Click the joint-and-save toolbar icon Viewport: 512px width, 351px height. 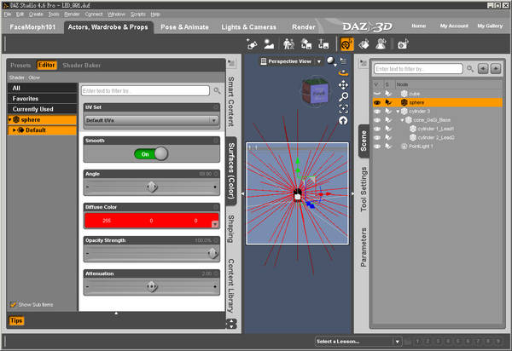coord(323,44)
